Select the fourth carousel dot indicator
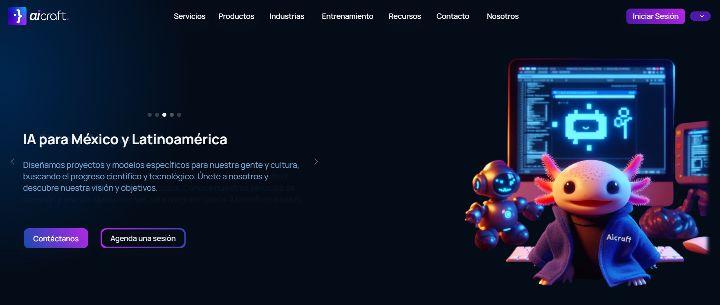This screenshot has height=305, width=720. click(x=172, y=115)
